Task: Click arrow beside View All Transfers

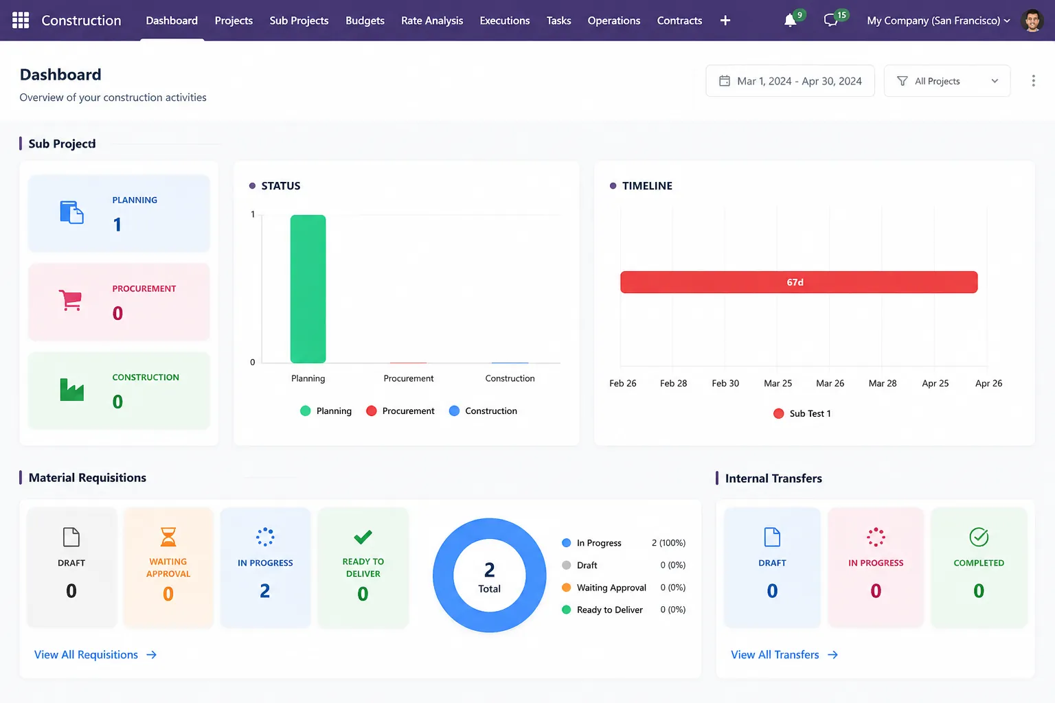Action: click(x=833, y=655)
